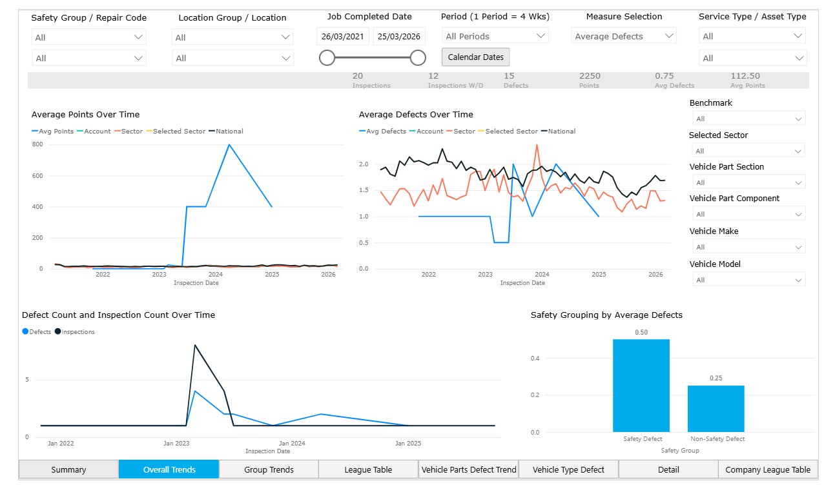The width and height of the screenshot is (835, 490).
Task: Expand the Location dropdown below Location Group
Action: tap(232, 58)
